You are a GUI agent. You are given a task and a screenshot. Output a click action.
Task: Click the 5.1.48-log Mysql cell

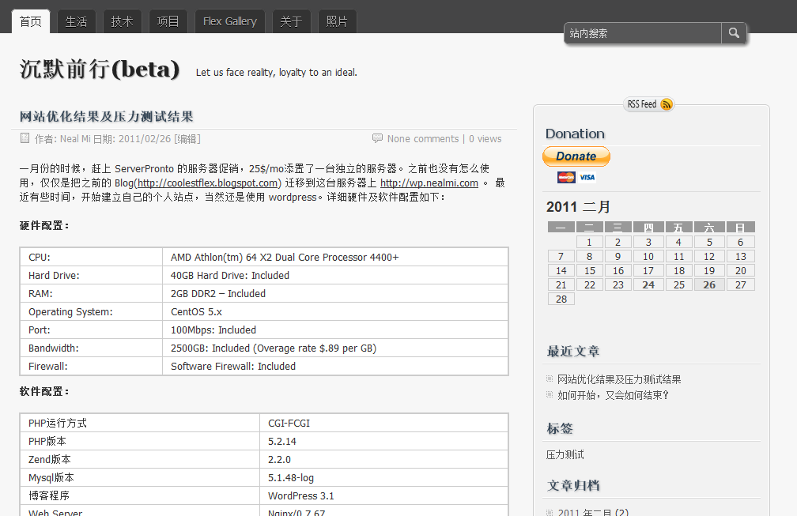tap(383, 478)
